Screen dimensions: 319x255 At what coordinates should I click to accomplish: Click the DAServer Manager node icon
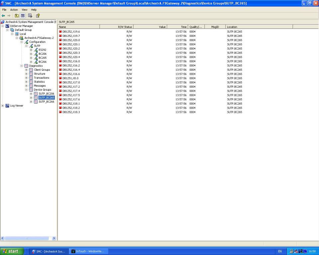[7, 26]
